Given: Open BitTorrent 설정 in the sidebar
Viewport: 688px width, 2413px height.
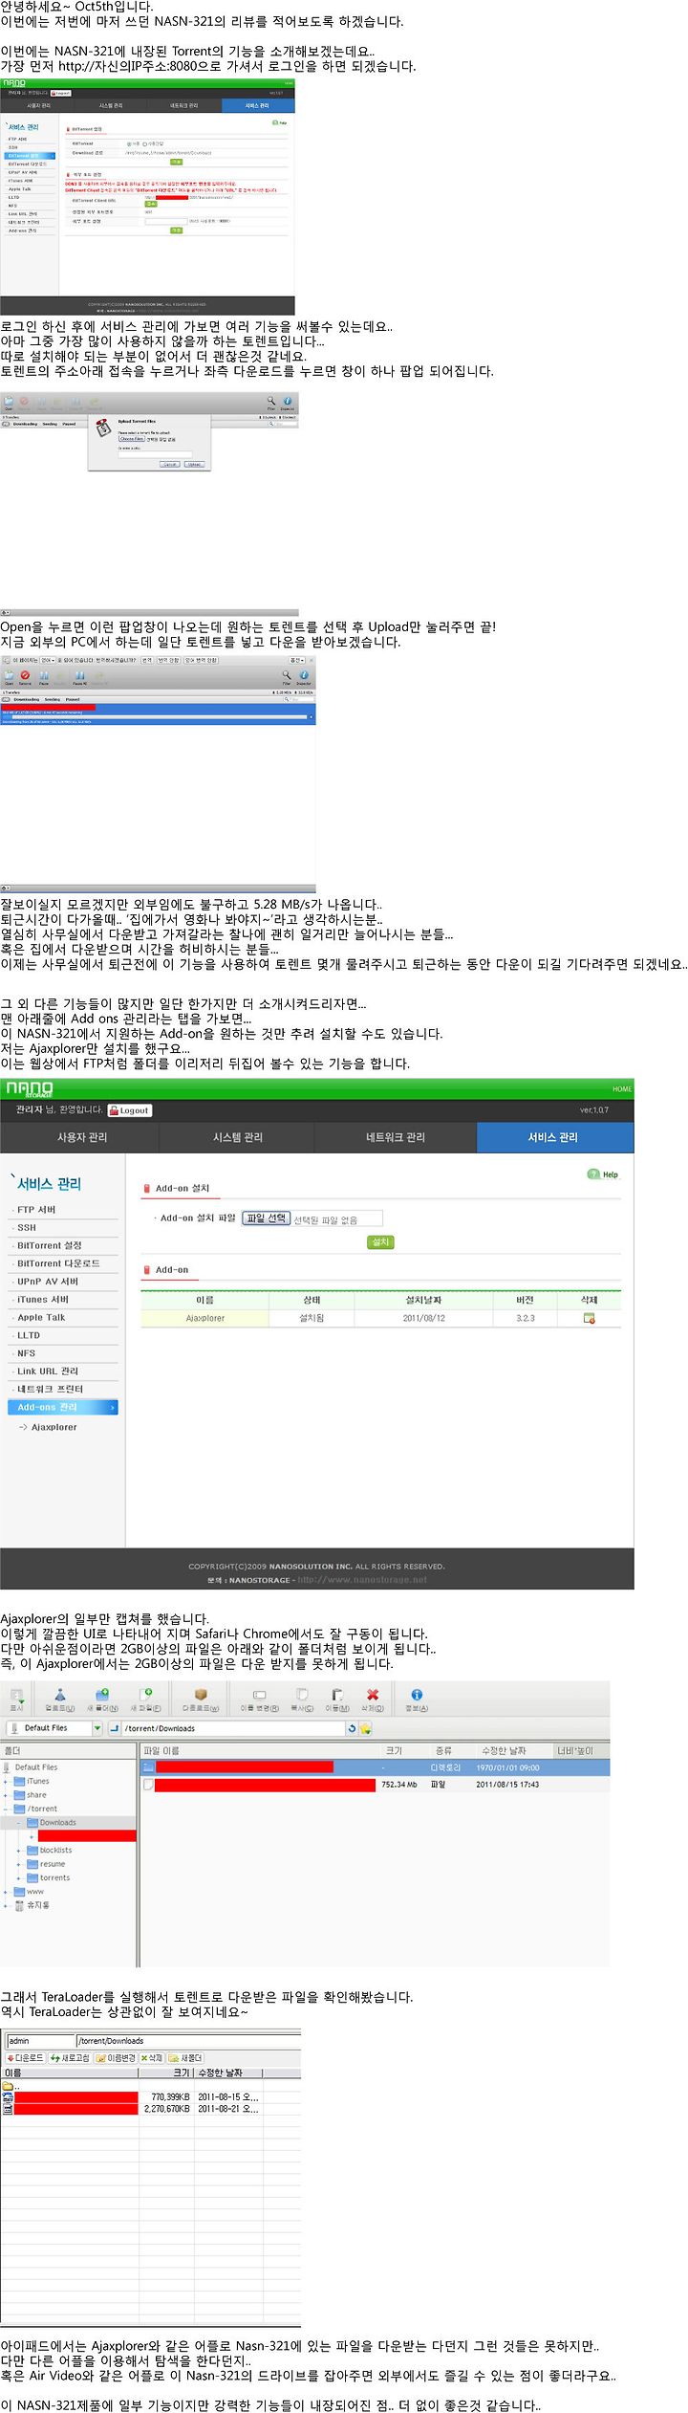Looking at the screenshot, I should click(x=50, y=1245).
